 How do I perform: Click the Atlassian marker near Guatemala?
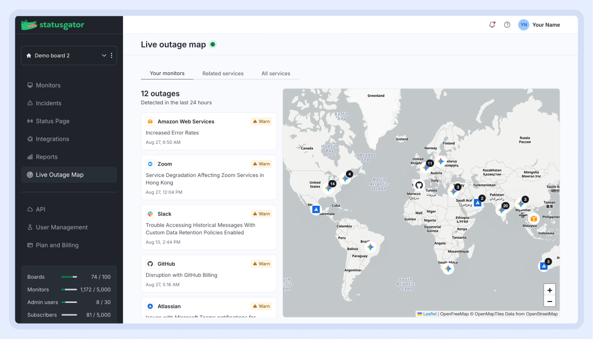coord(316,210)
